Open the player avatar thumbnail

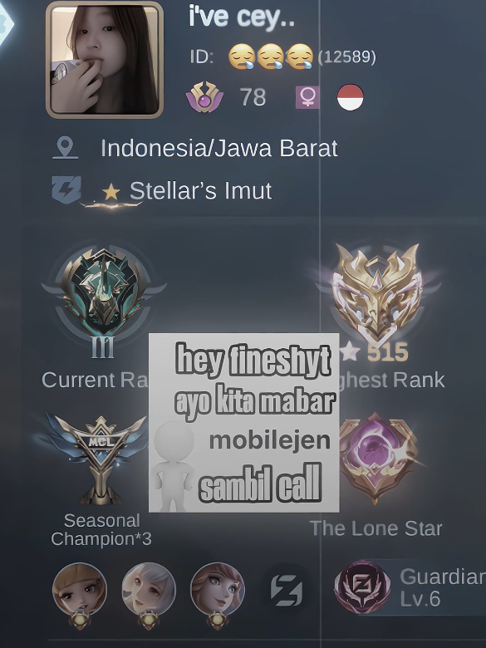click(x=105, y=60)
